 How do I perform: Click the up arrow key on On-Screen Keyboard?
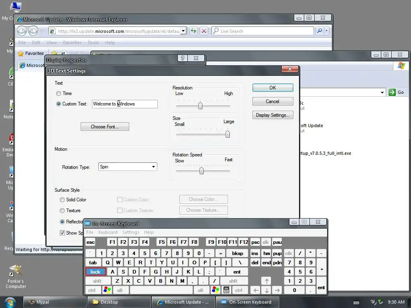coord(267,281)
